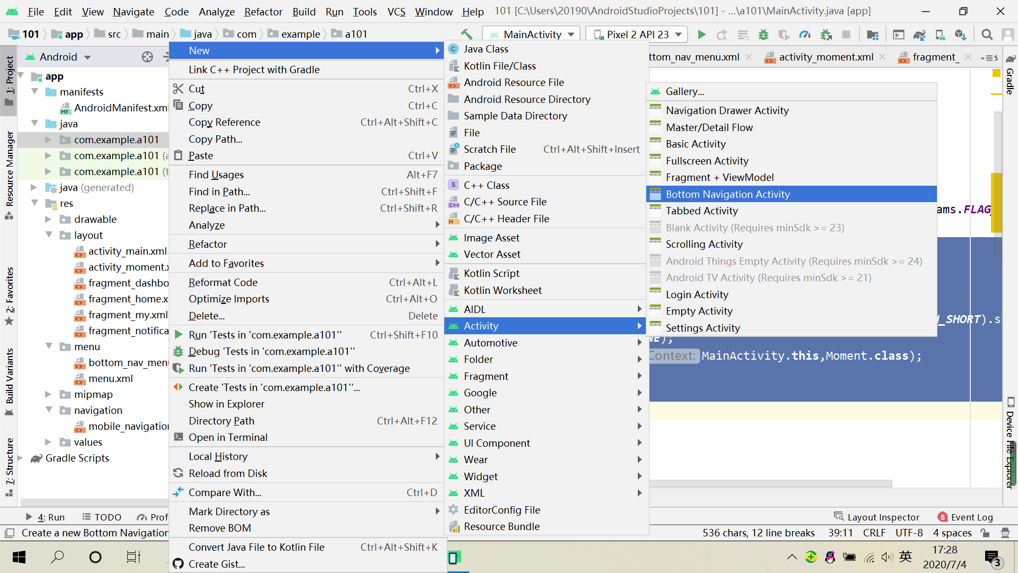Open the Resource Manager side tab
Screen dimensions: 1018x573
coord(9,175)
